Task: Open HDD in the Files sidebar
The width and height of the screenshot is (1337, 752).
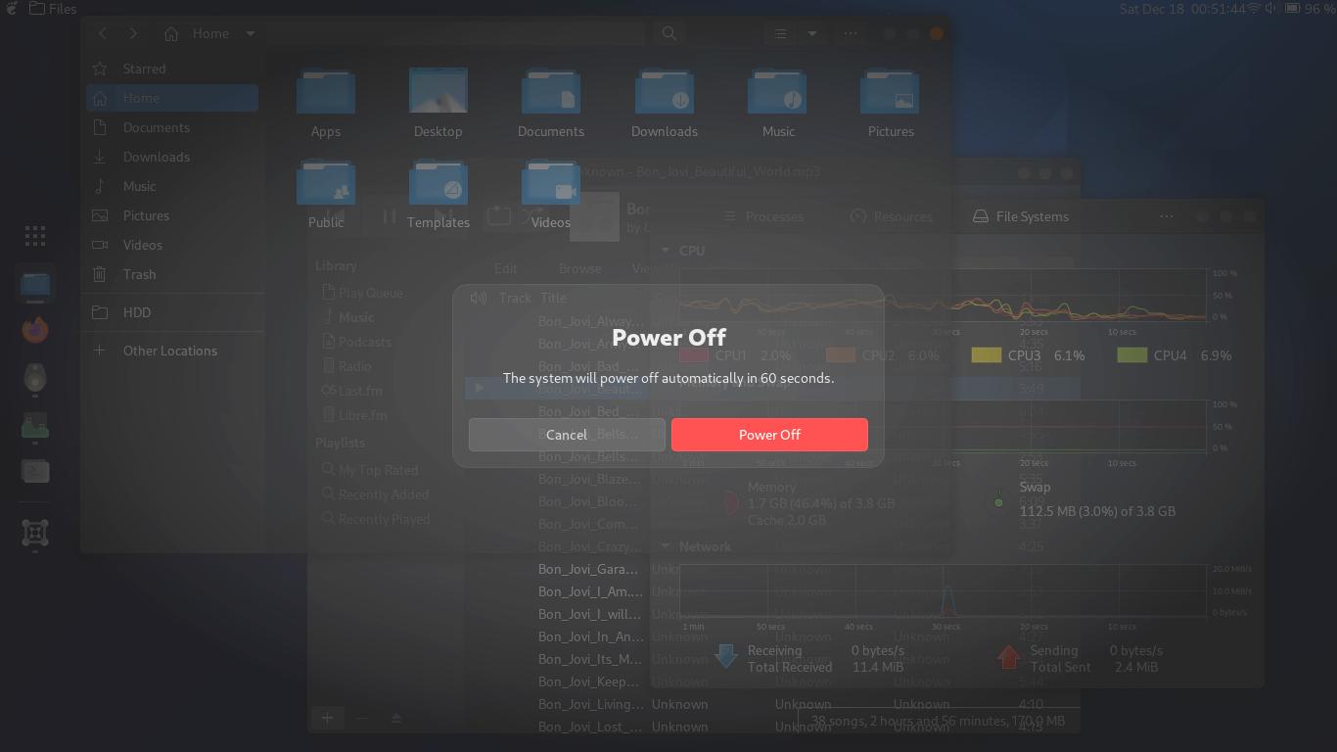Action: pos(172,312)
